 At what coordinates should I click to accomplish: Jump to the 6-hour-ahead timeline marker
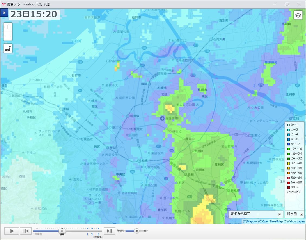coord(98,234)
